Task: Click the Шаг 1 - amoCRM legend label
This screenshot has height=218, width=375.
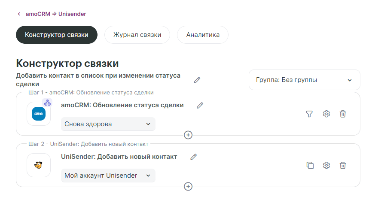Action: pyautogui.click(x=91, y=93)
